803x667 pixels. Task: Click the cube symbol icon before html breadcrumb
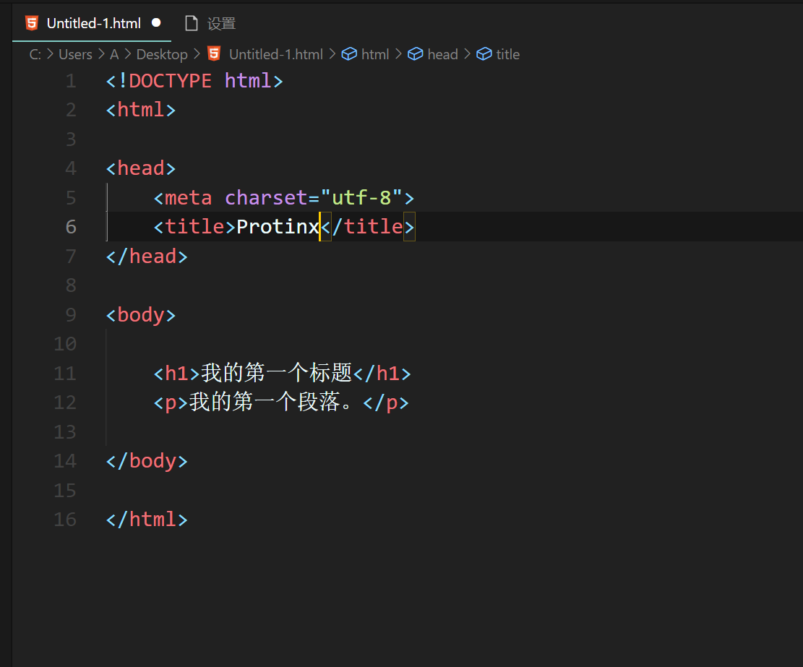coord(348,53)
